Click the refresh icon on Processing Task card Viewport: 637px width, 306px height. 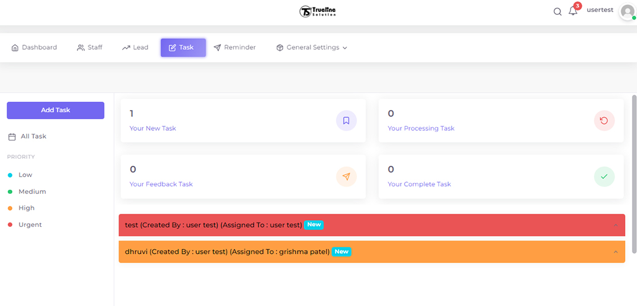tap(604, 121)
